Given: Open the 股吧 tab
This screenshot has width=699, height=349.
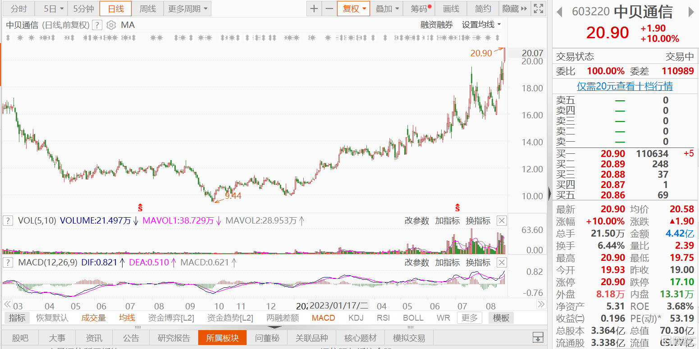Looking at the screenshot, I should (20, 338).
